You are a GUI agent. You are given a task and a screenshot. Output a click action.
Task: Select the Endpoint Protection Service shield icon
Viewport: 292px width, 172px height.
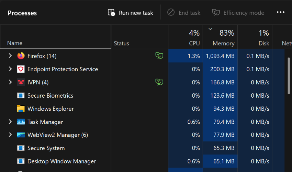coord(21,69)
